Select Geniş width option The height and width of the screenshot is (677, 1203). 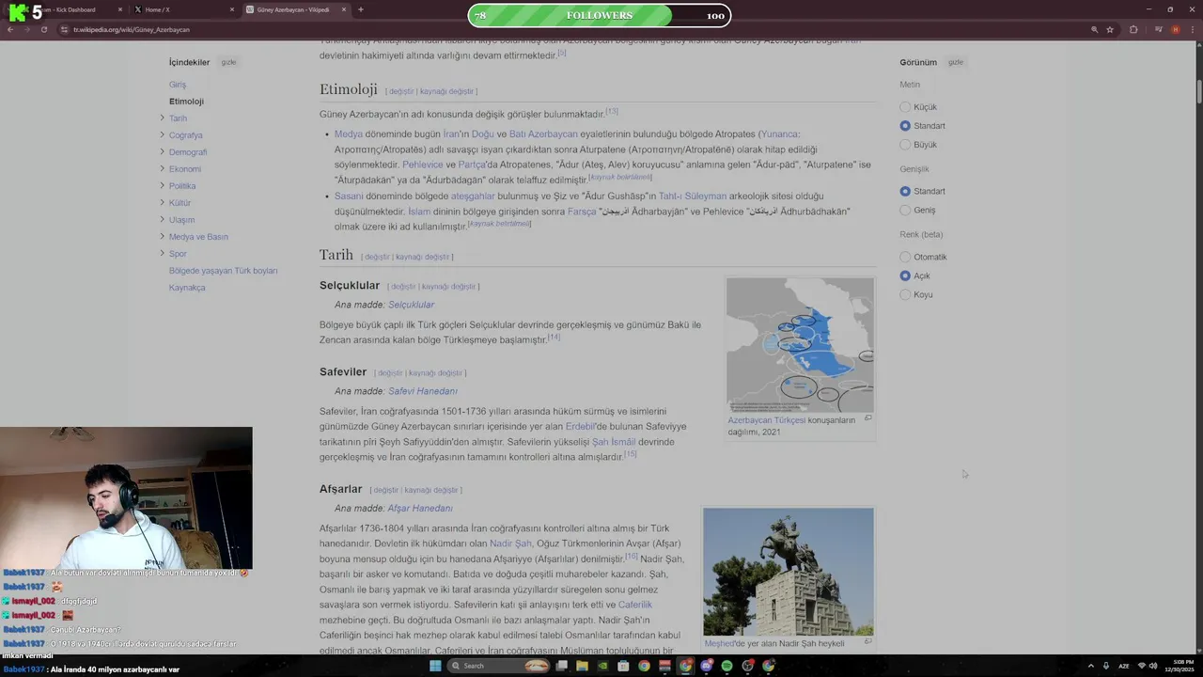pyautogui.click(x=905, y=211)
